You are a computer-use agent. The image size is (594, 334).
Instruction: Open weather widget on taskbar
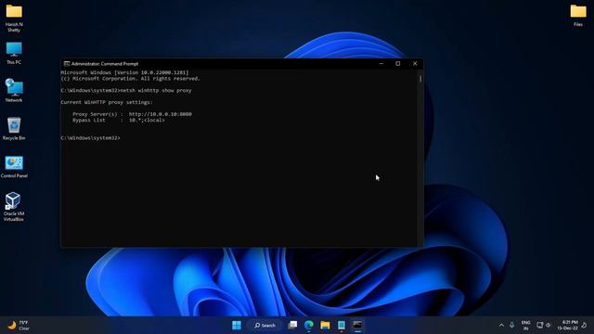click(x=19, y=326)
